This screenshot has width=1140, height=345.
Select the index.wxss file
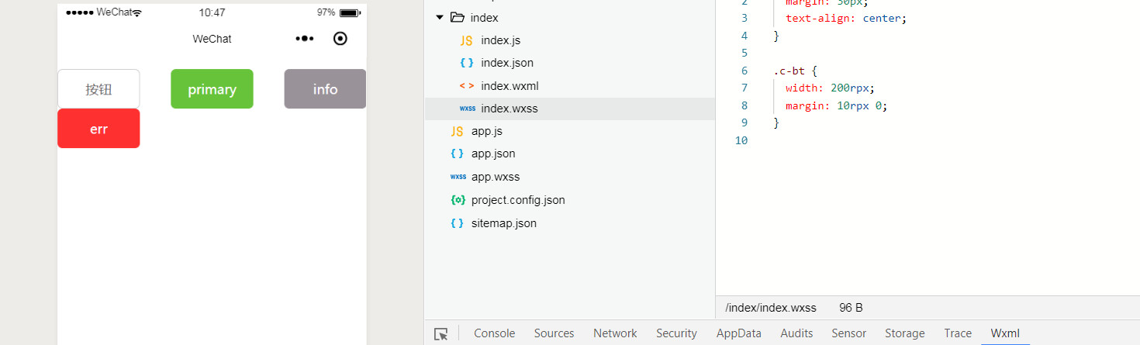point(509,109)
